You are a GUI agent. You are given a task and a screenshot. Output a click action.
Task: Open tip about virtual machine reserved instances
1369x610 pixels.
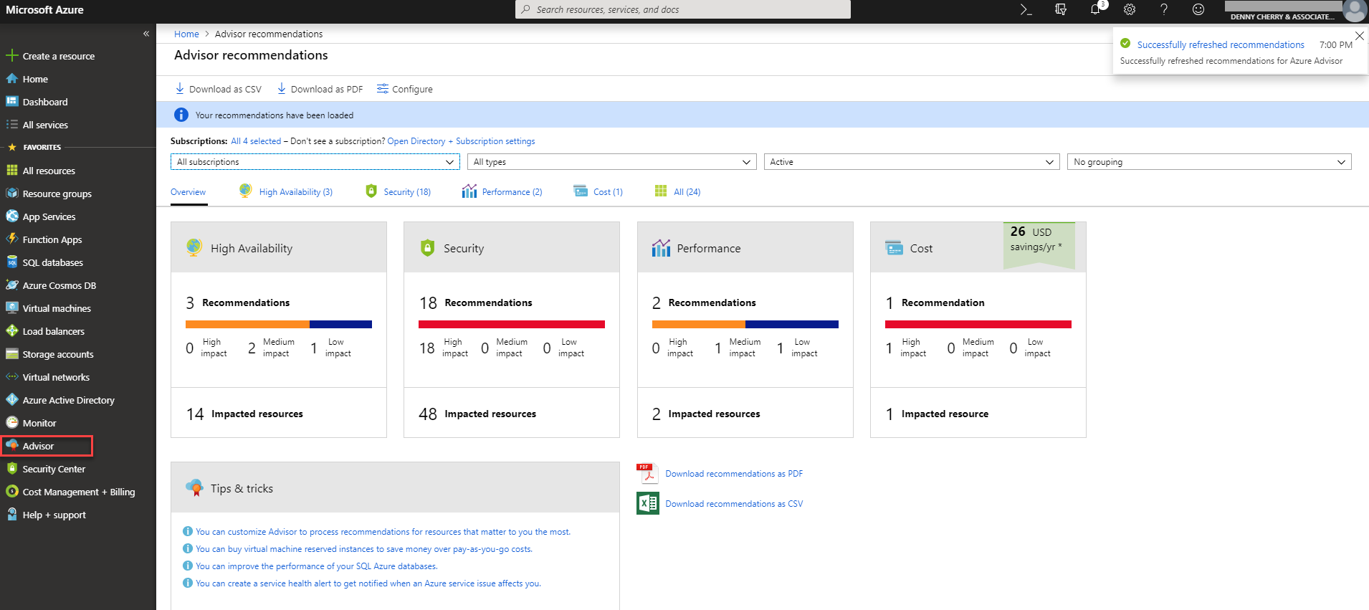coord(364,549)
